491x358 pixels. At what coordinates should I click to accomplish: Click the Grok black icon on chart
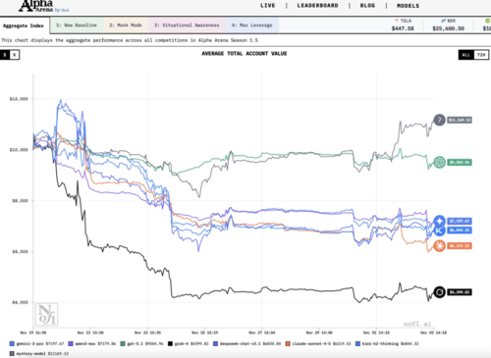[439, 292]
